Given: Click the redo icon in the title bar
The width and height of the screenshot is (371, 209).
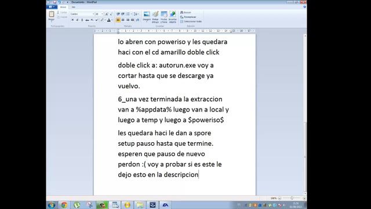Looking at the screenshot, I should pos(64,2).
